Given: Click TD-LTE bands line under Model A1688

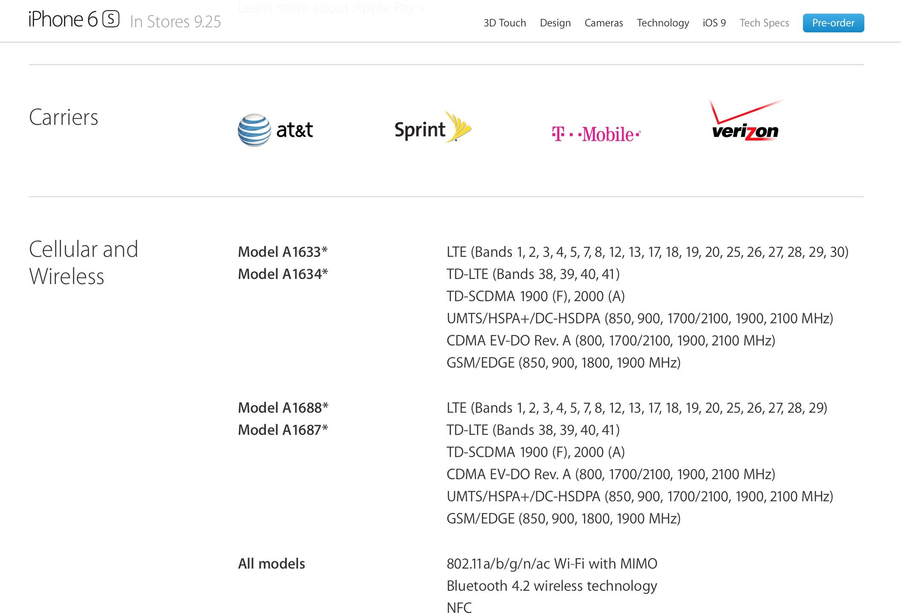Looking at the screenshot, I should click(533, 430).
